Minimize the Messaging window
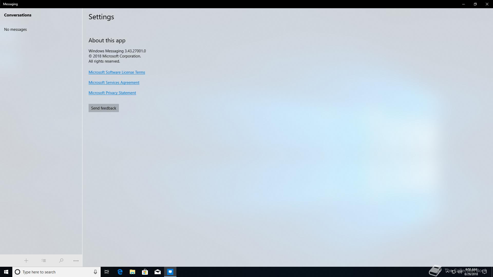Image resolution: width=493 pixels, height=277 pixels. pyautogui.click(x=463, y=4)
